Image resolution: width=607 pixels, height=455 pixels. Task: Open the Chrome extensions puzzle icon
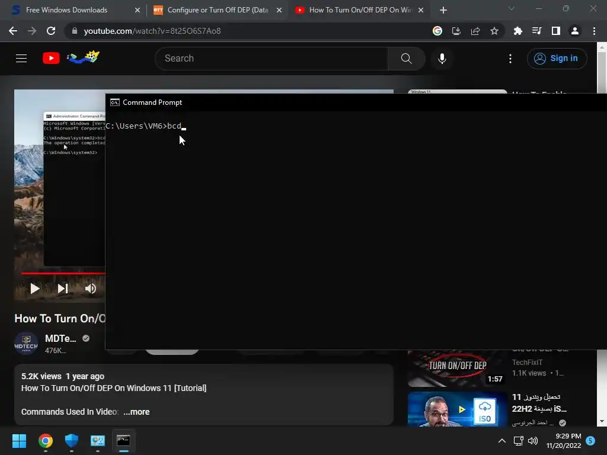pos(517,31)
